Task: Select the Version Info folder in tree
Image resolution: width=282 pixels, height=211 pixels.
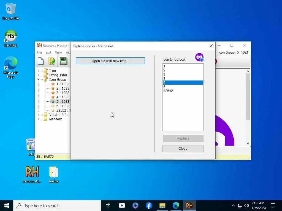Action: tap(58, 115)
